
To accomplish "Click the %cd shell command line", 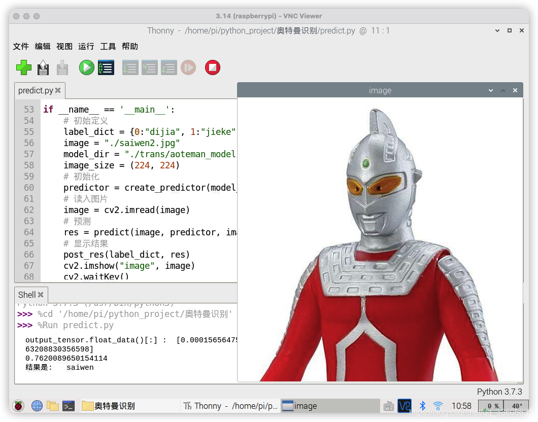I will pos(135,314).
